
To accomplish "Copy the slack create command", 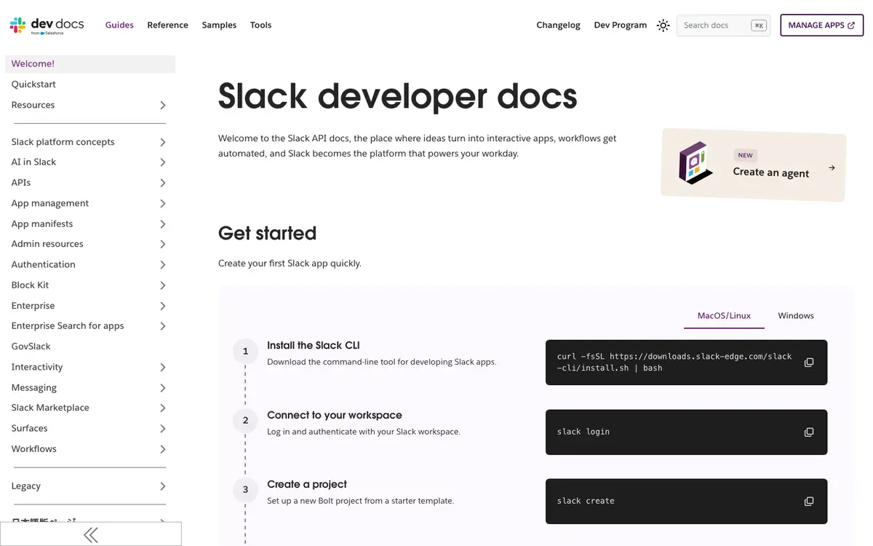I will [808, 501].
